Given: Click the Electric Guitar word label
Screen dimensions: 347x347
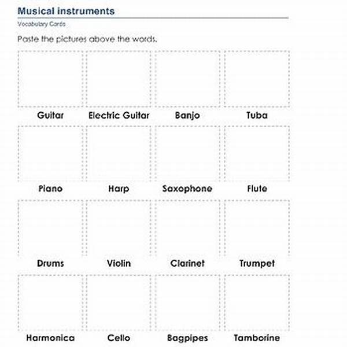Looking at the screenshot, I should 119,115.
